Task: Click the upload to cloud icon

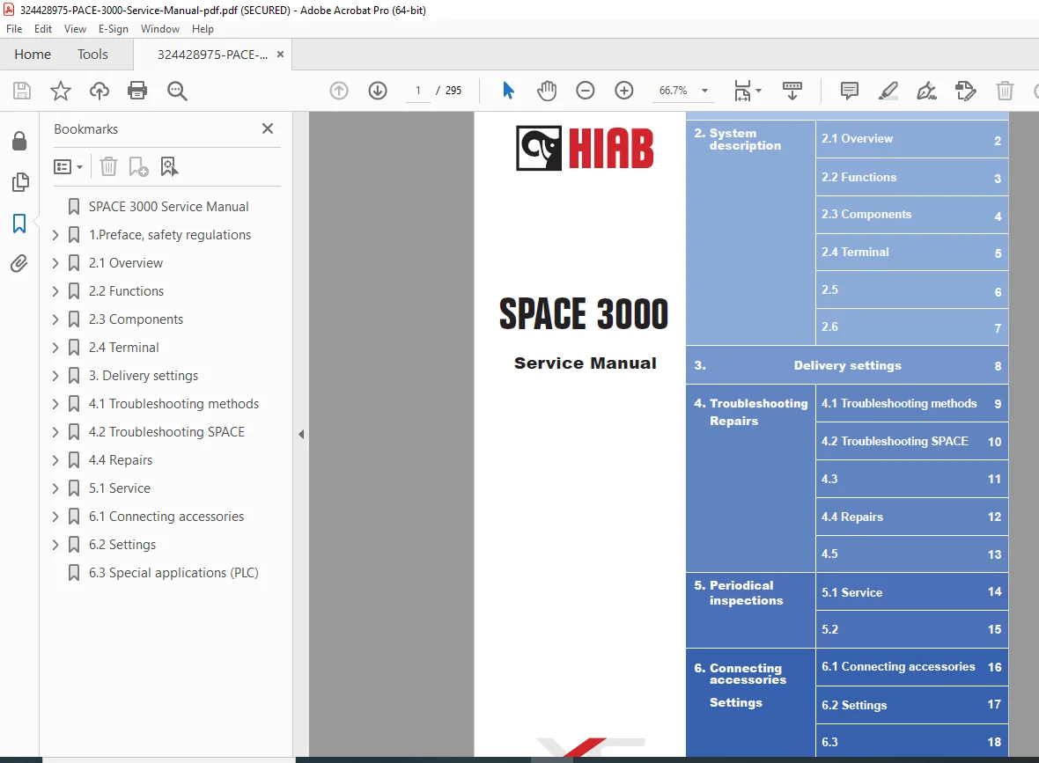Action: coord(99,91)
